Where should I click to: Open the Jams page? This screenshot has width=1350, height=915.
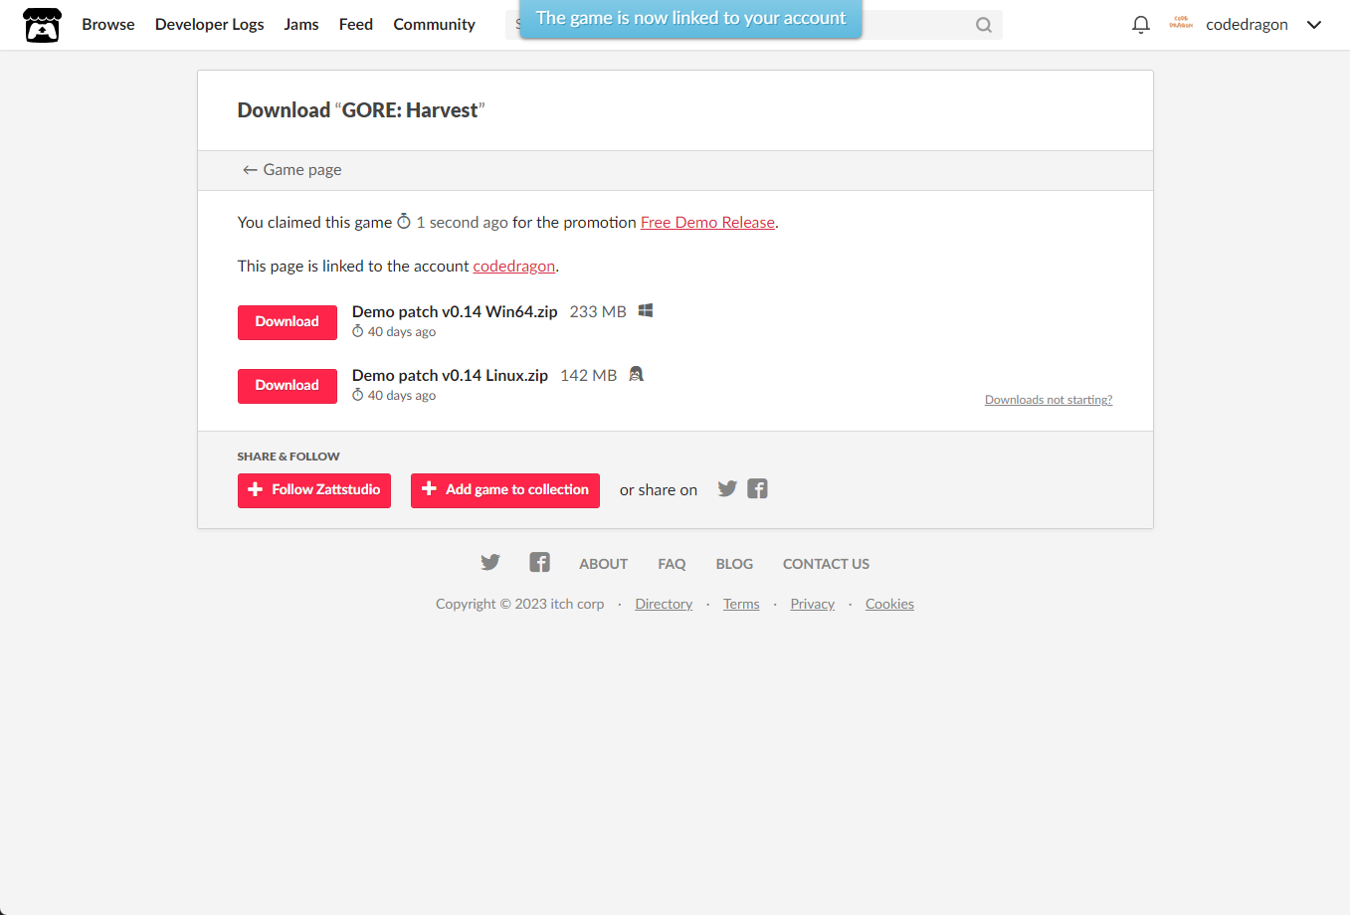301,24
